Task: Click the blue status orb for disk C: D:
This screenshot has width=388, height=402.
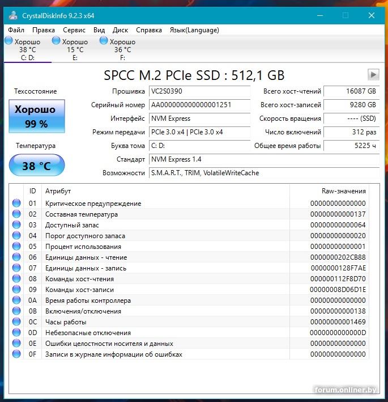Action: pos(8,41)
